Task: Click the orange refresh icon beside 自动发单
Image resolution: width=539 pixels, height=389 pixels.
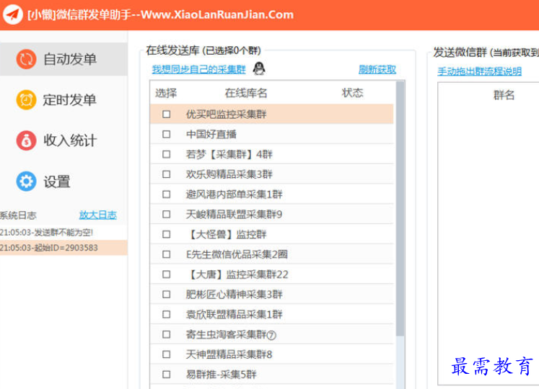Action: [x=26, y=59]
